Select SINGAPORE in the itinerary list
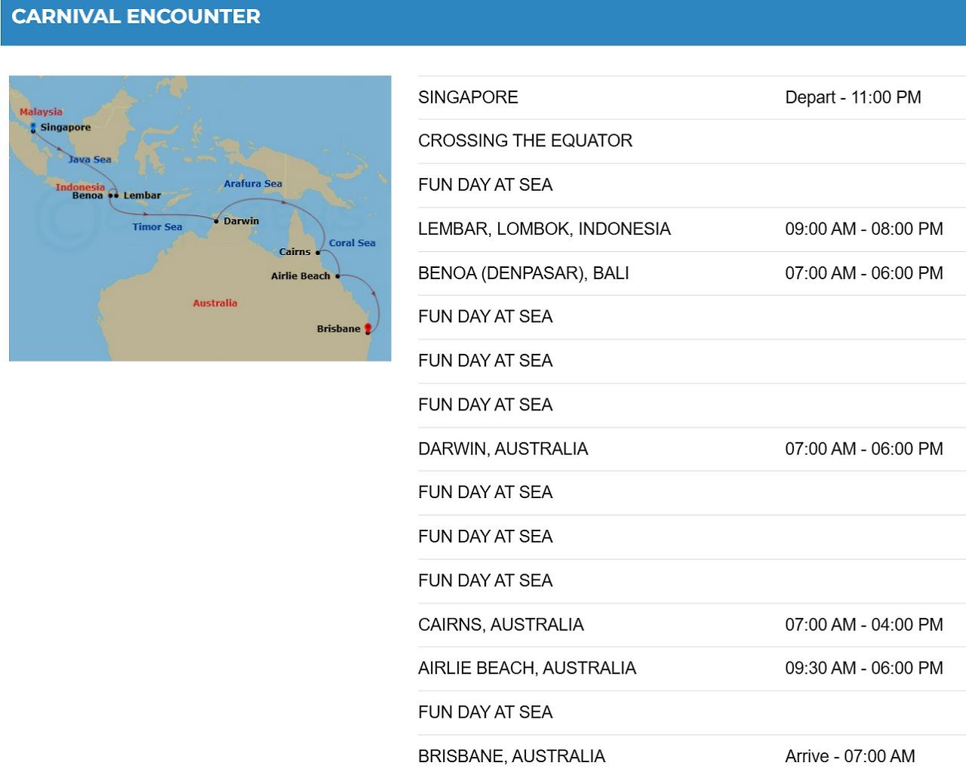 pos(468,97)
